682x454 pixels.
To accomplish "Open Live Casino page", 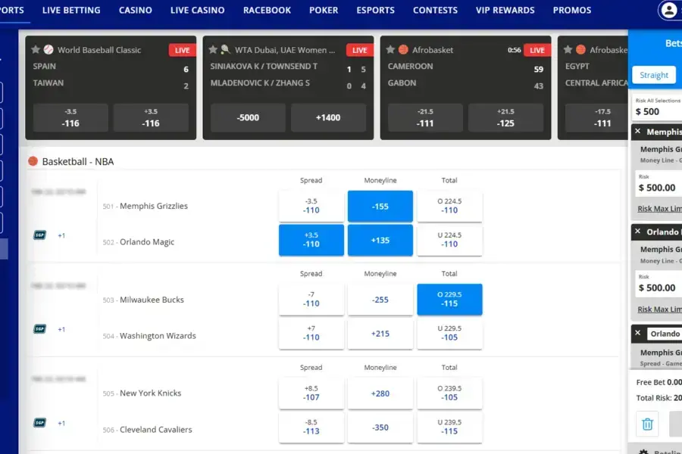I will [x=198, y=10].
